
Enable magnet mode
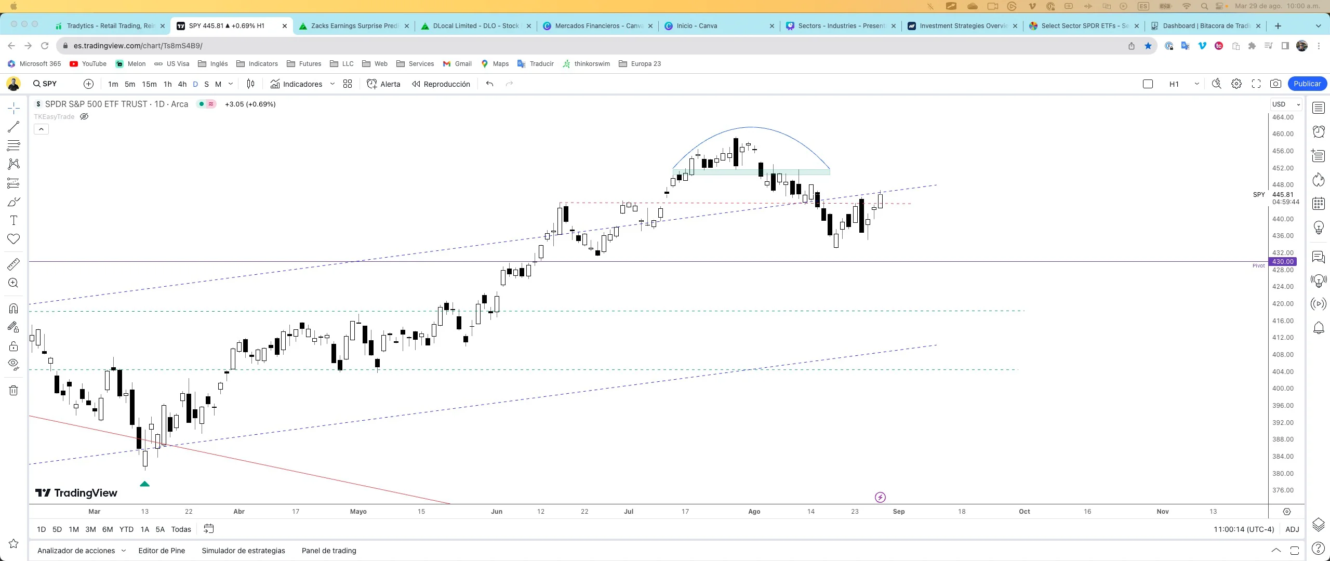coord(14,308)
